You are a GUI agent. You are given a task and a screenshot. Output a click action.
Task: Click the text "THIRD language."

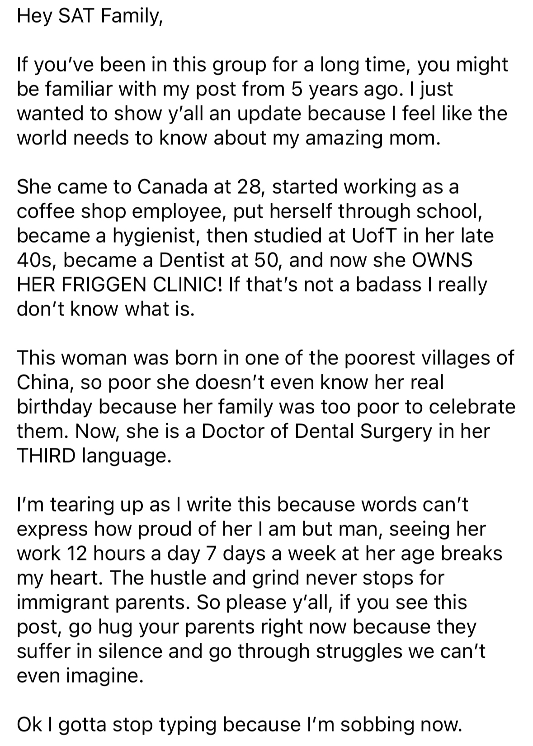(94, 456)
